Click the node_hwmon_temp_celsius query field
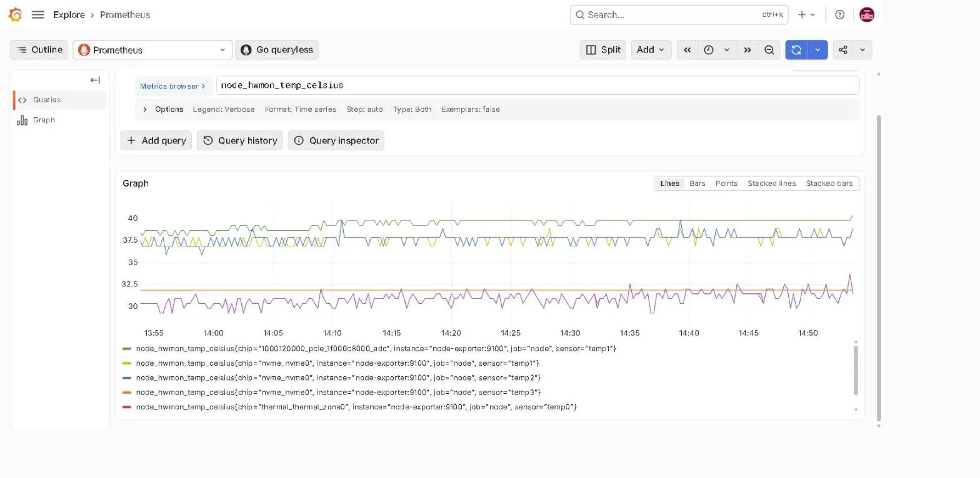Image resolution: width=980 pixels, height=478 pixels. (x=537, y=85)
